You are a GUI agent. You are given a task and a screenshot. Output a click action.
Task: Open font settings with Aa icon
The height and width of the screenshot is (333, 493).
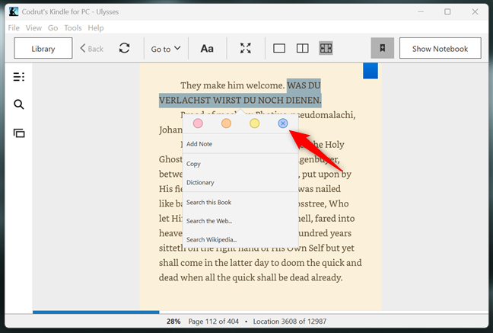click(x=207, y=49)
